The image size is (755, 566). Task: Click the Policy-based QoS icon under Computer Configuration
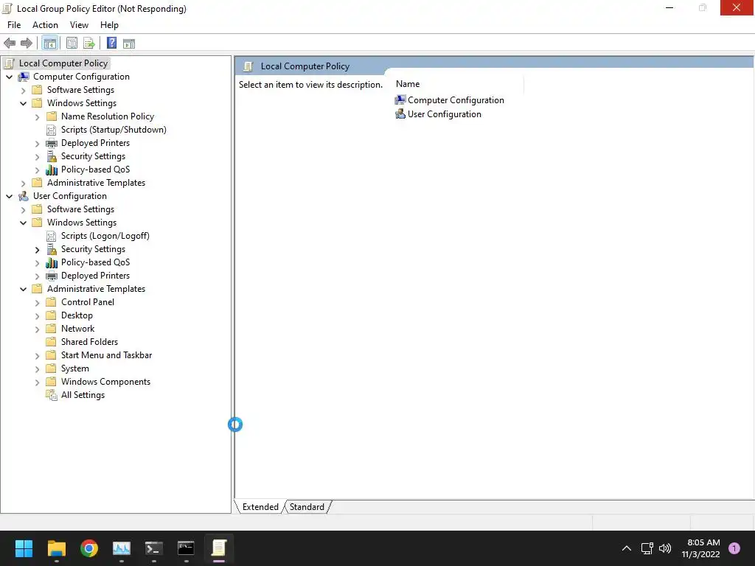51,170
